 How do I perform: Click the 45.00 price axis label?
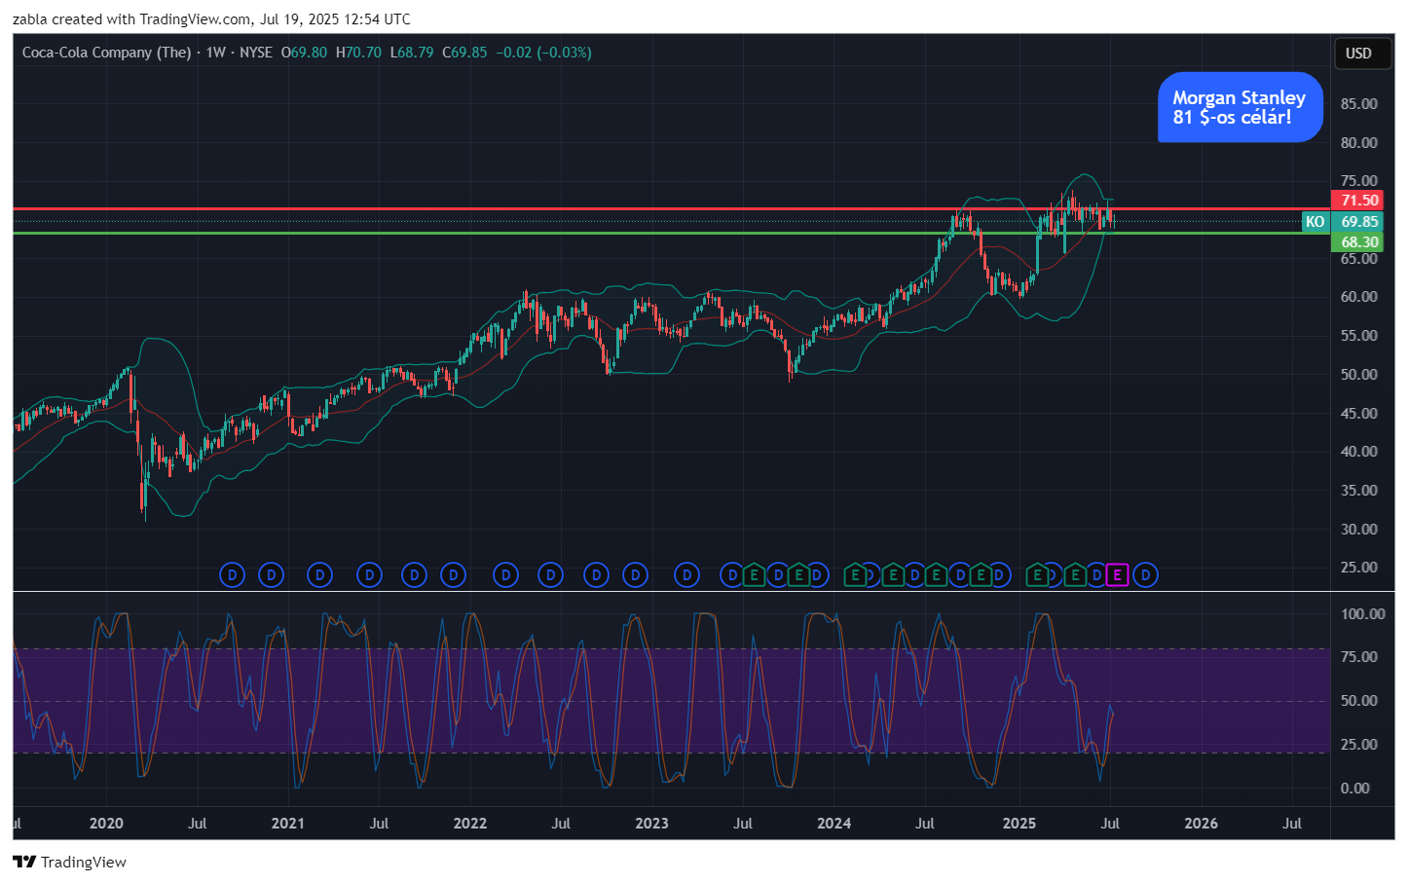pyautogui.click(x=1358, y=414)
